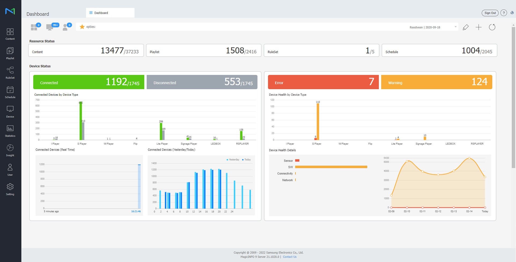This screenshot has height=262, width=516.
Task: Refresh the dashboard with circular arrow
Action: [x=492, y=27]
